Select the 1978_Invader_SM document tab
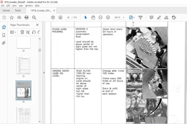187x124 pixels. pos(41,11)
